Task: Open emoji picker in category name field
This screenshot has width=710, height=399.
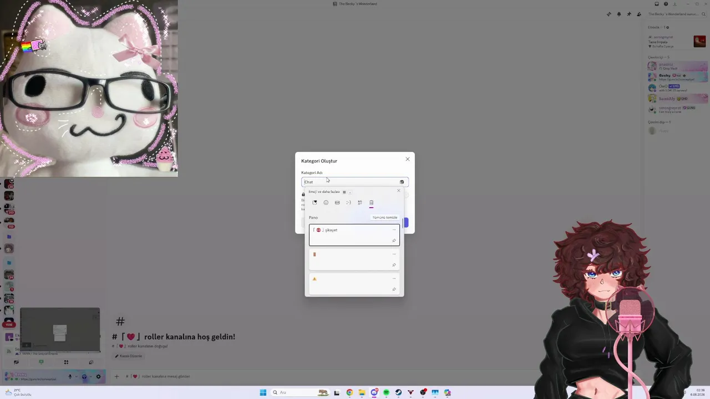Action: pos(402,182)
